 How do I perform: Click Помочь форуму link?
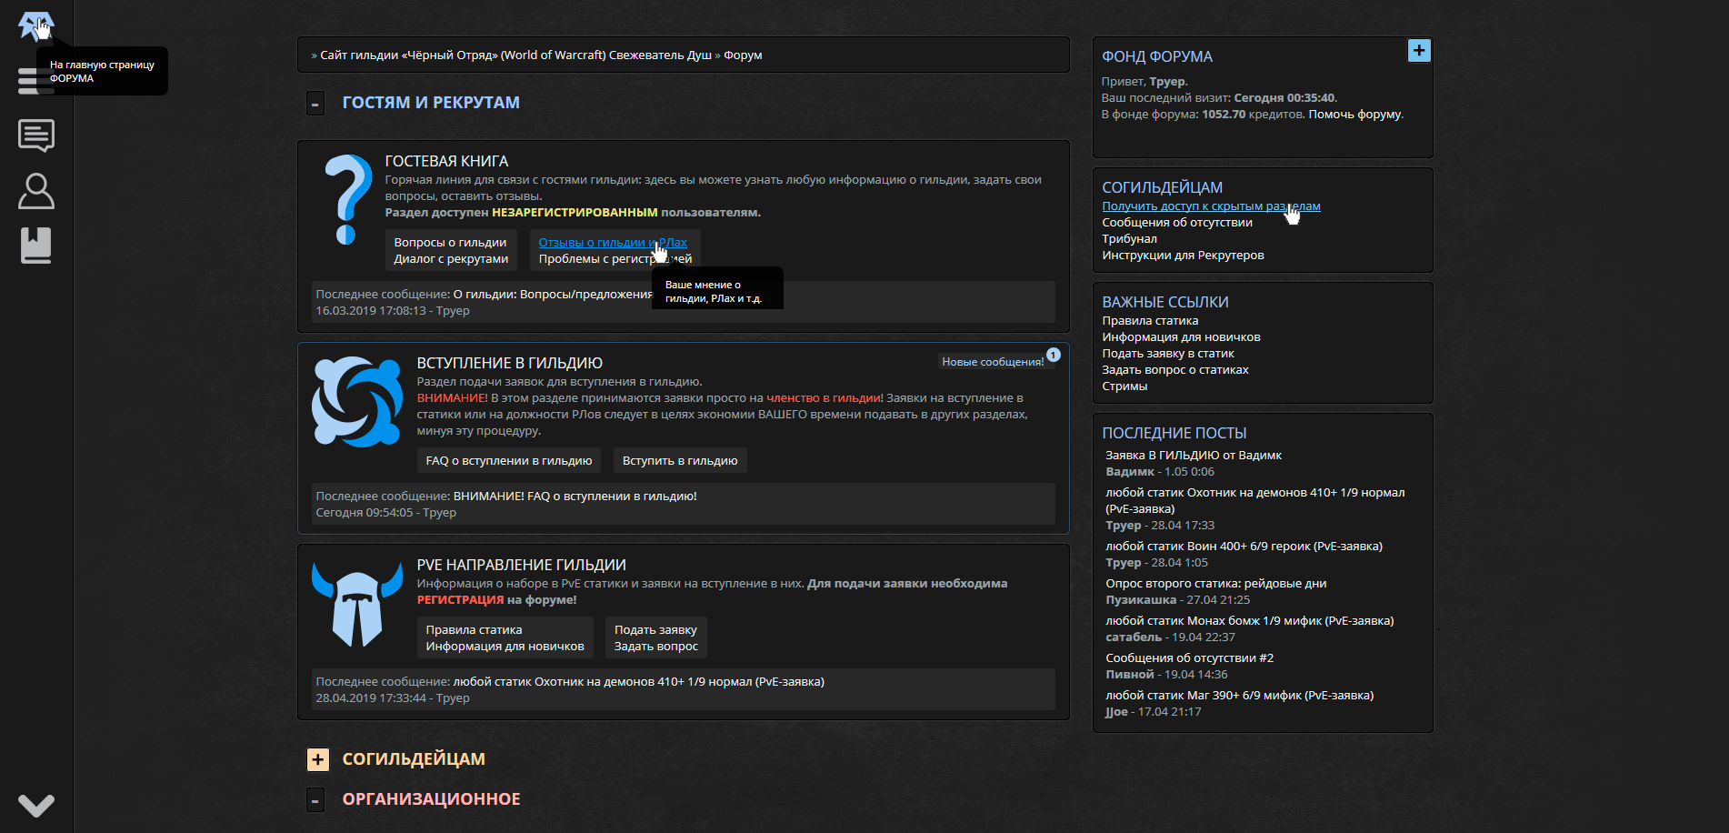click(x=1354, y=115)
